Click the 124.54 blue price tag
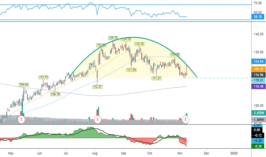The image size is (266, 157). pos(259,61)
